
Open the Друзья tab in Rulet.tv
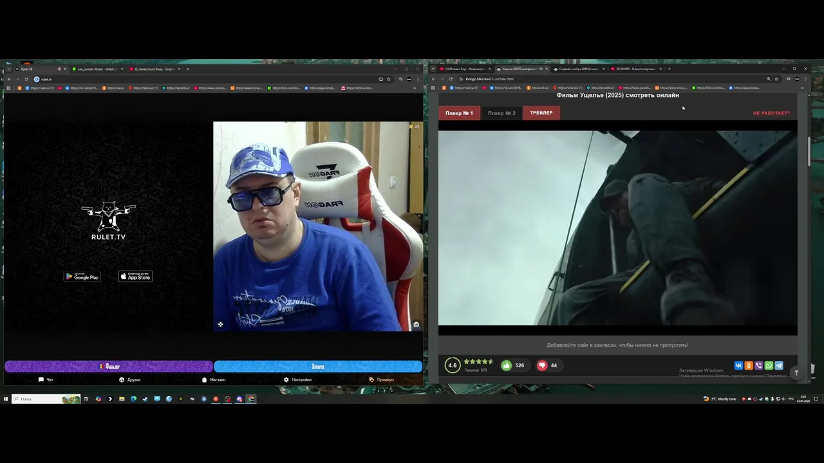[x=129, y=379]
